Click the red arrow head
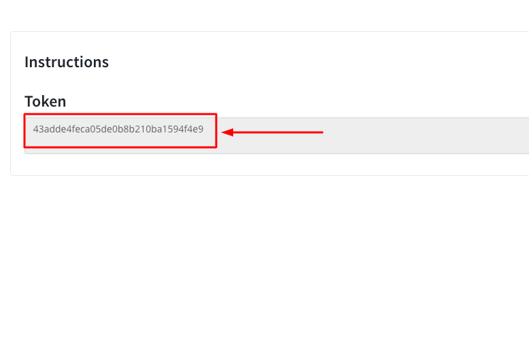This screenshot has height=349, width=529. 228,132
